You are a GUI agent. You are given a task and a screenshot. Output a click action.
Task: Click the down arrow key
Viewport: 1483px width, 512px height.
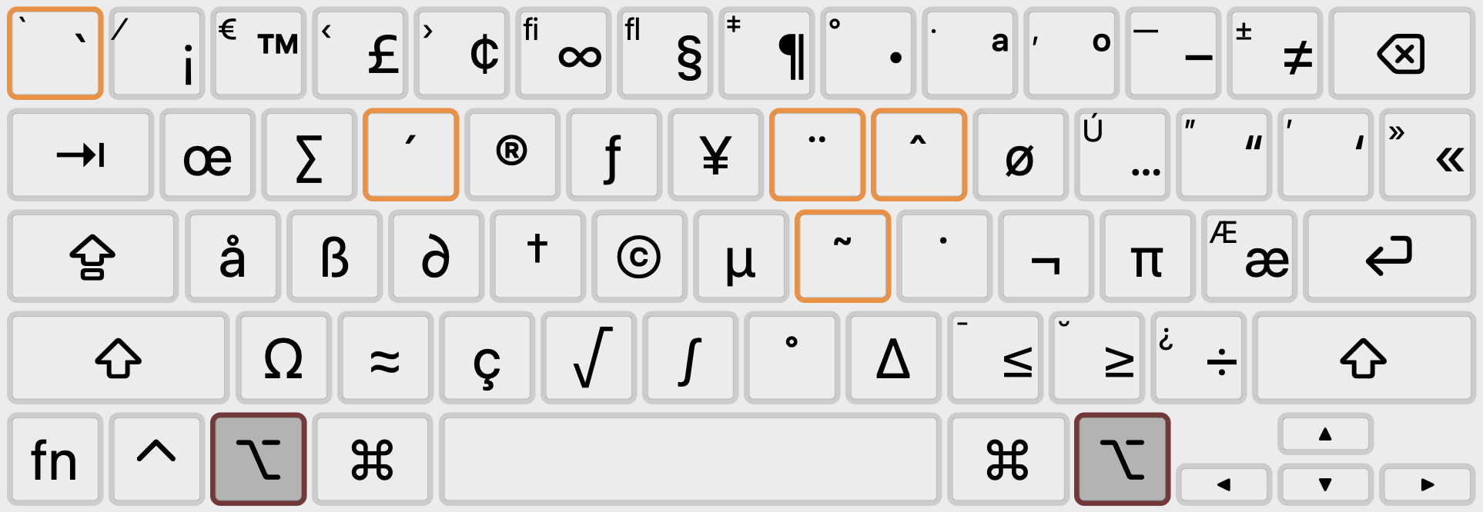pyautogui.click(x=1325, y=485)
